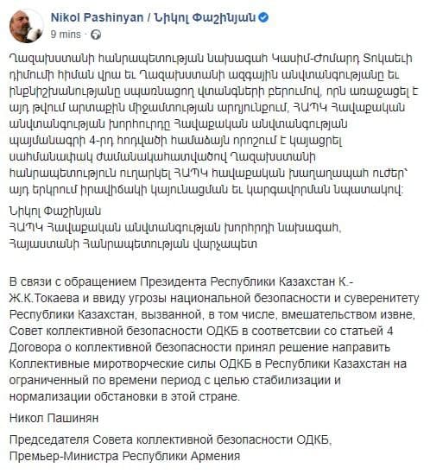Image resolution: width=430 pixels, height=474 pixels.
Task: Click the Russian signature 'Никол Пашинян'
Action: tap(54, 418)
